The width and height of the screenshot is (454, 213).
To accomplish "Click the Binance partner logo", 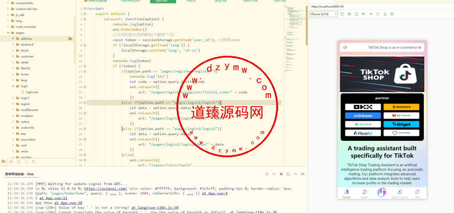I will (x=401, y=107).
